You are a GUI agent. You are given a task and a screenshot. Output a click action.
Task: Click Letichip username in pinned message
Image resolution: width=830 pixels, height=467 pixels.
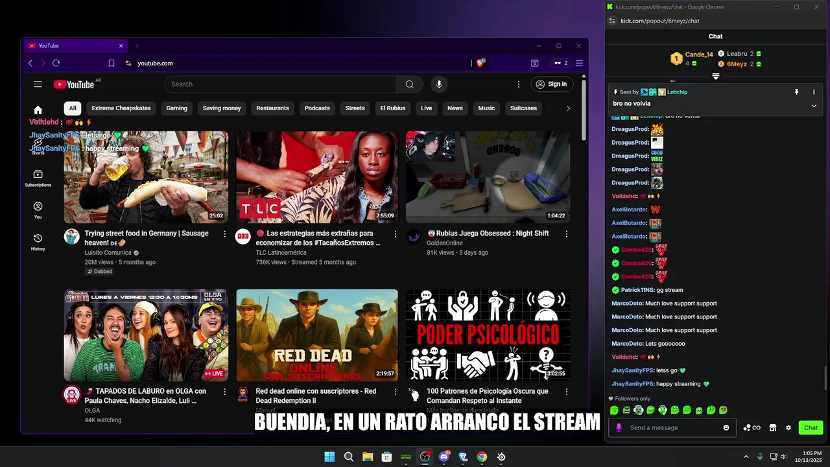(x=677, y=92)
